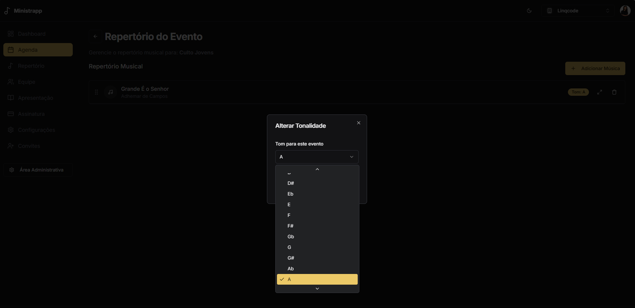Image resolution: width=635 pixels, height=308 pixels.
Task: Select the checked A key option
Action: coord(317,279)
